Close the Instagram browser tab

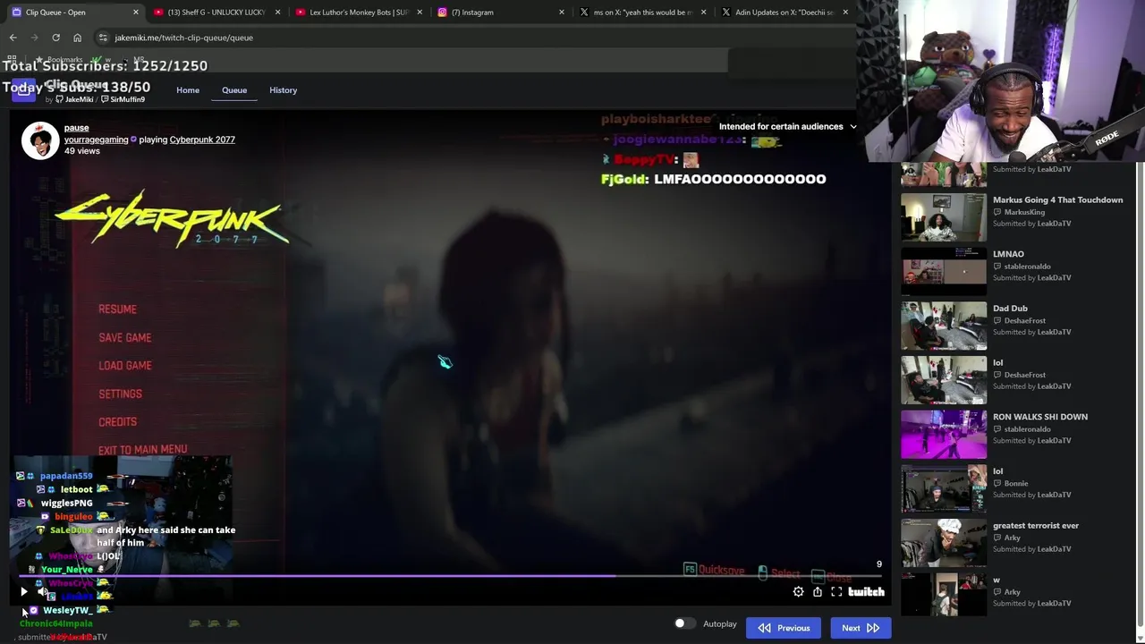562,13
